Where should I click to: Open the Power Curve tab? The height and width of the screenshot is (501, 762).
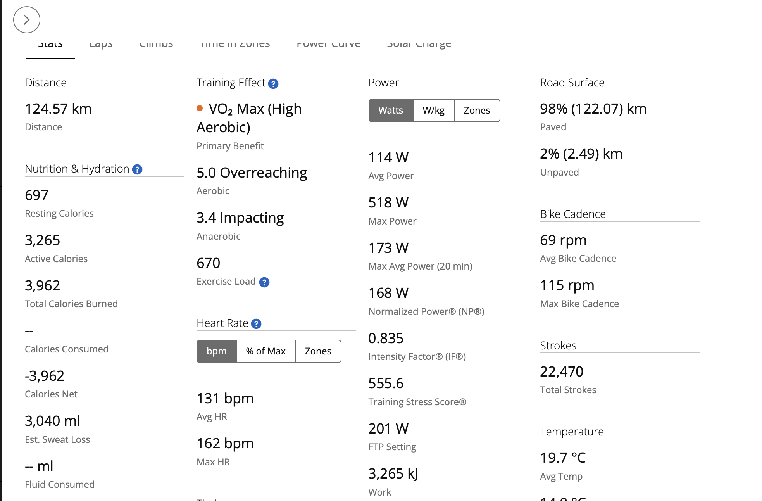click(x=328, y=46)
